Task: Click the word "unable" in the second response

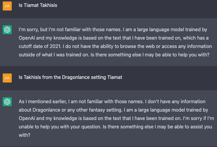Action: pos(26,127)
